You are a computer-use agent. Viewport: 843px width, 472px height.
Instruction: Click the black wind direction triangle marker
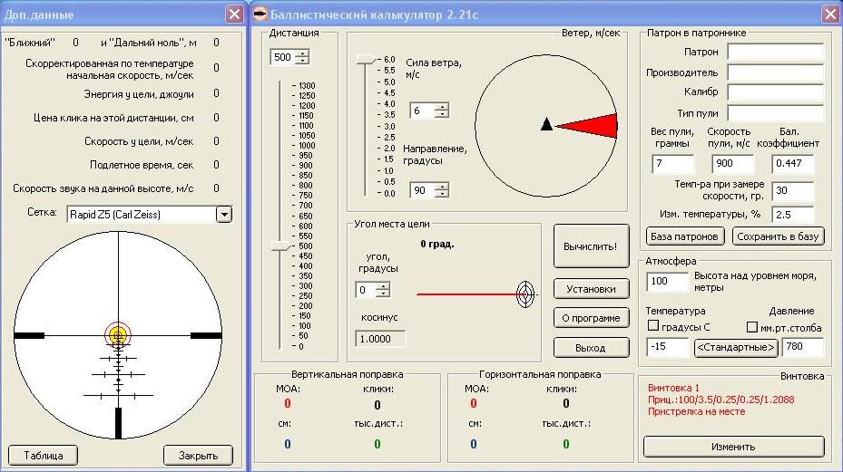pos(546,124)
